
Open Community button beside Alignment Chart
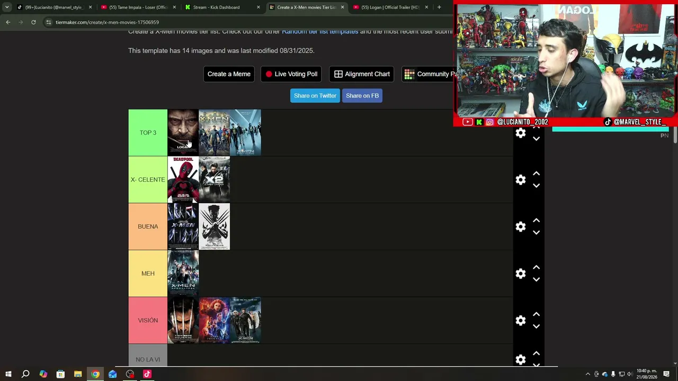pyautogui.click(x=428, y=74)
